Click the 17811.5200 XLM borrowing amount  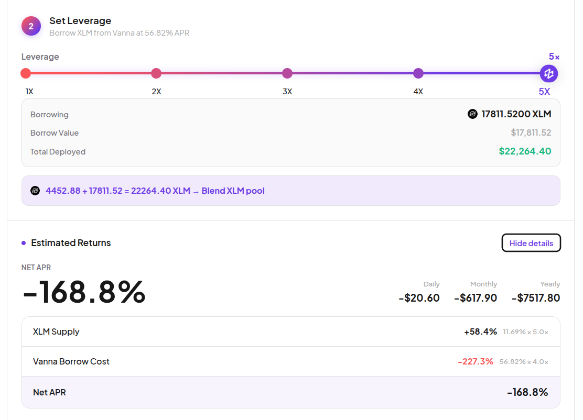click(516, 114)
